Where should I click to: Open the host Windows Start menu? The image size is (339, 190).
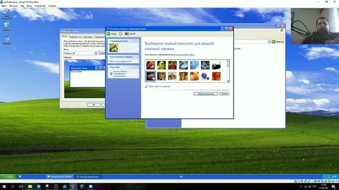click(4, 186)
